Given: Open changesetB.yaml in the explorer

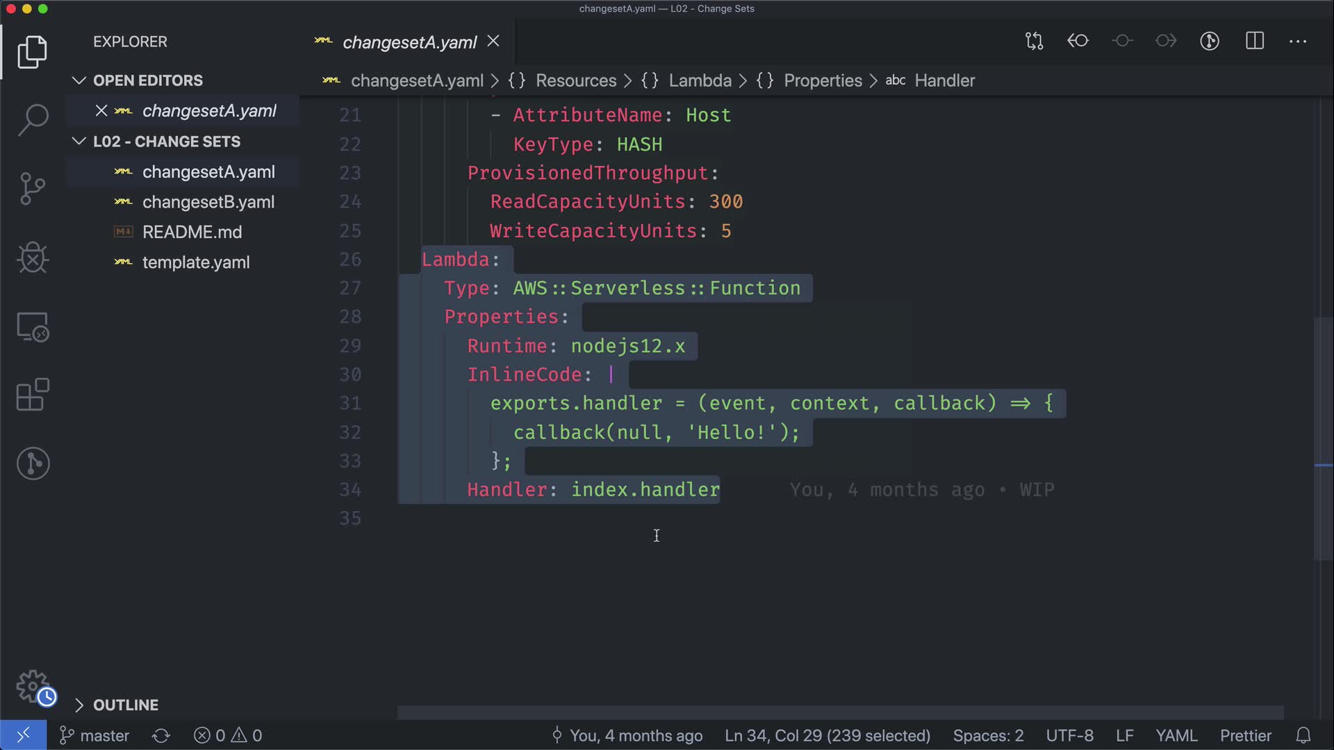Looking at the screenshot, I should point(208,202).
